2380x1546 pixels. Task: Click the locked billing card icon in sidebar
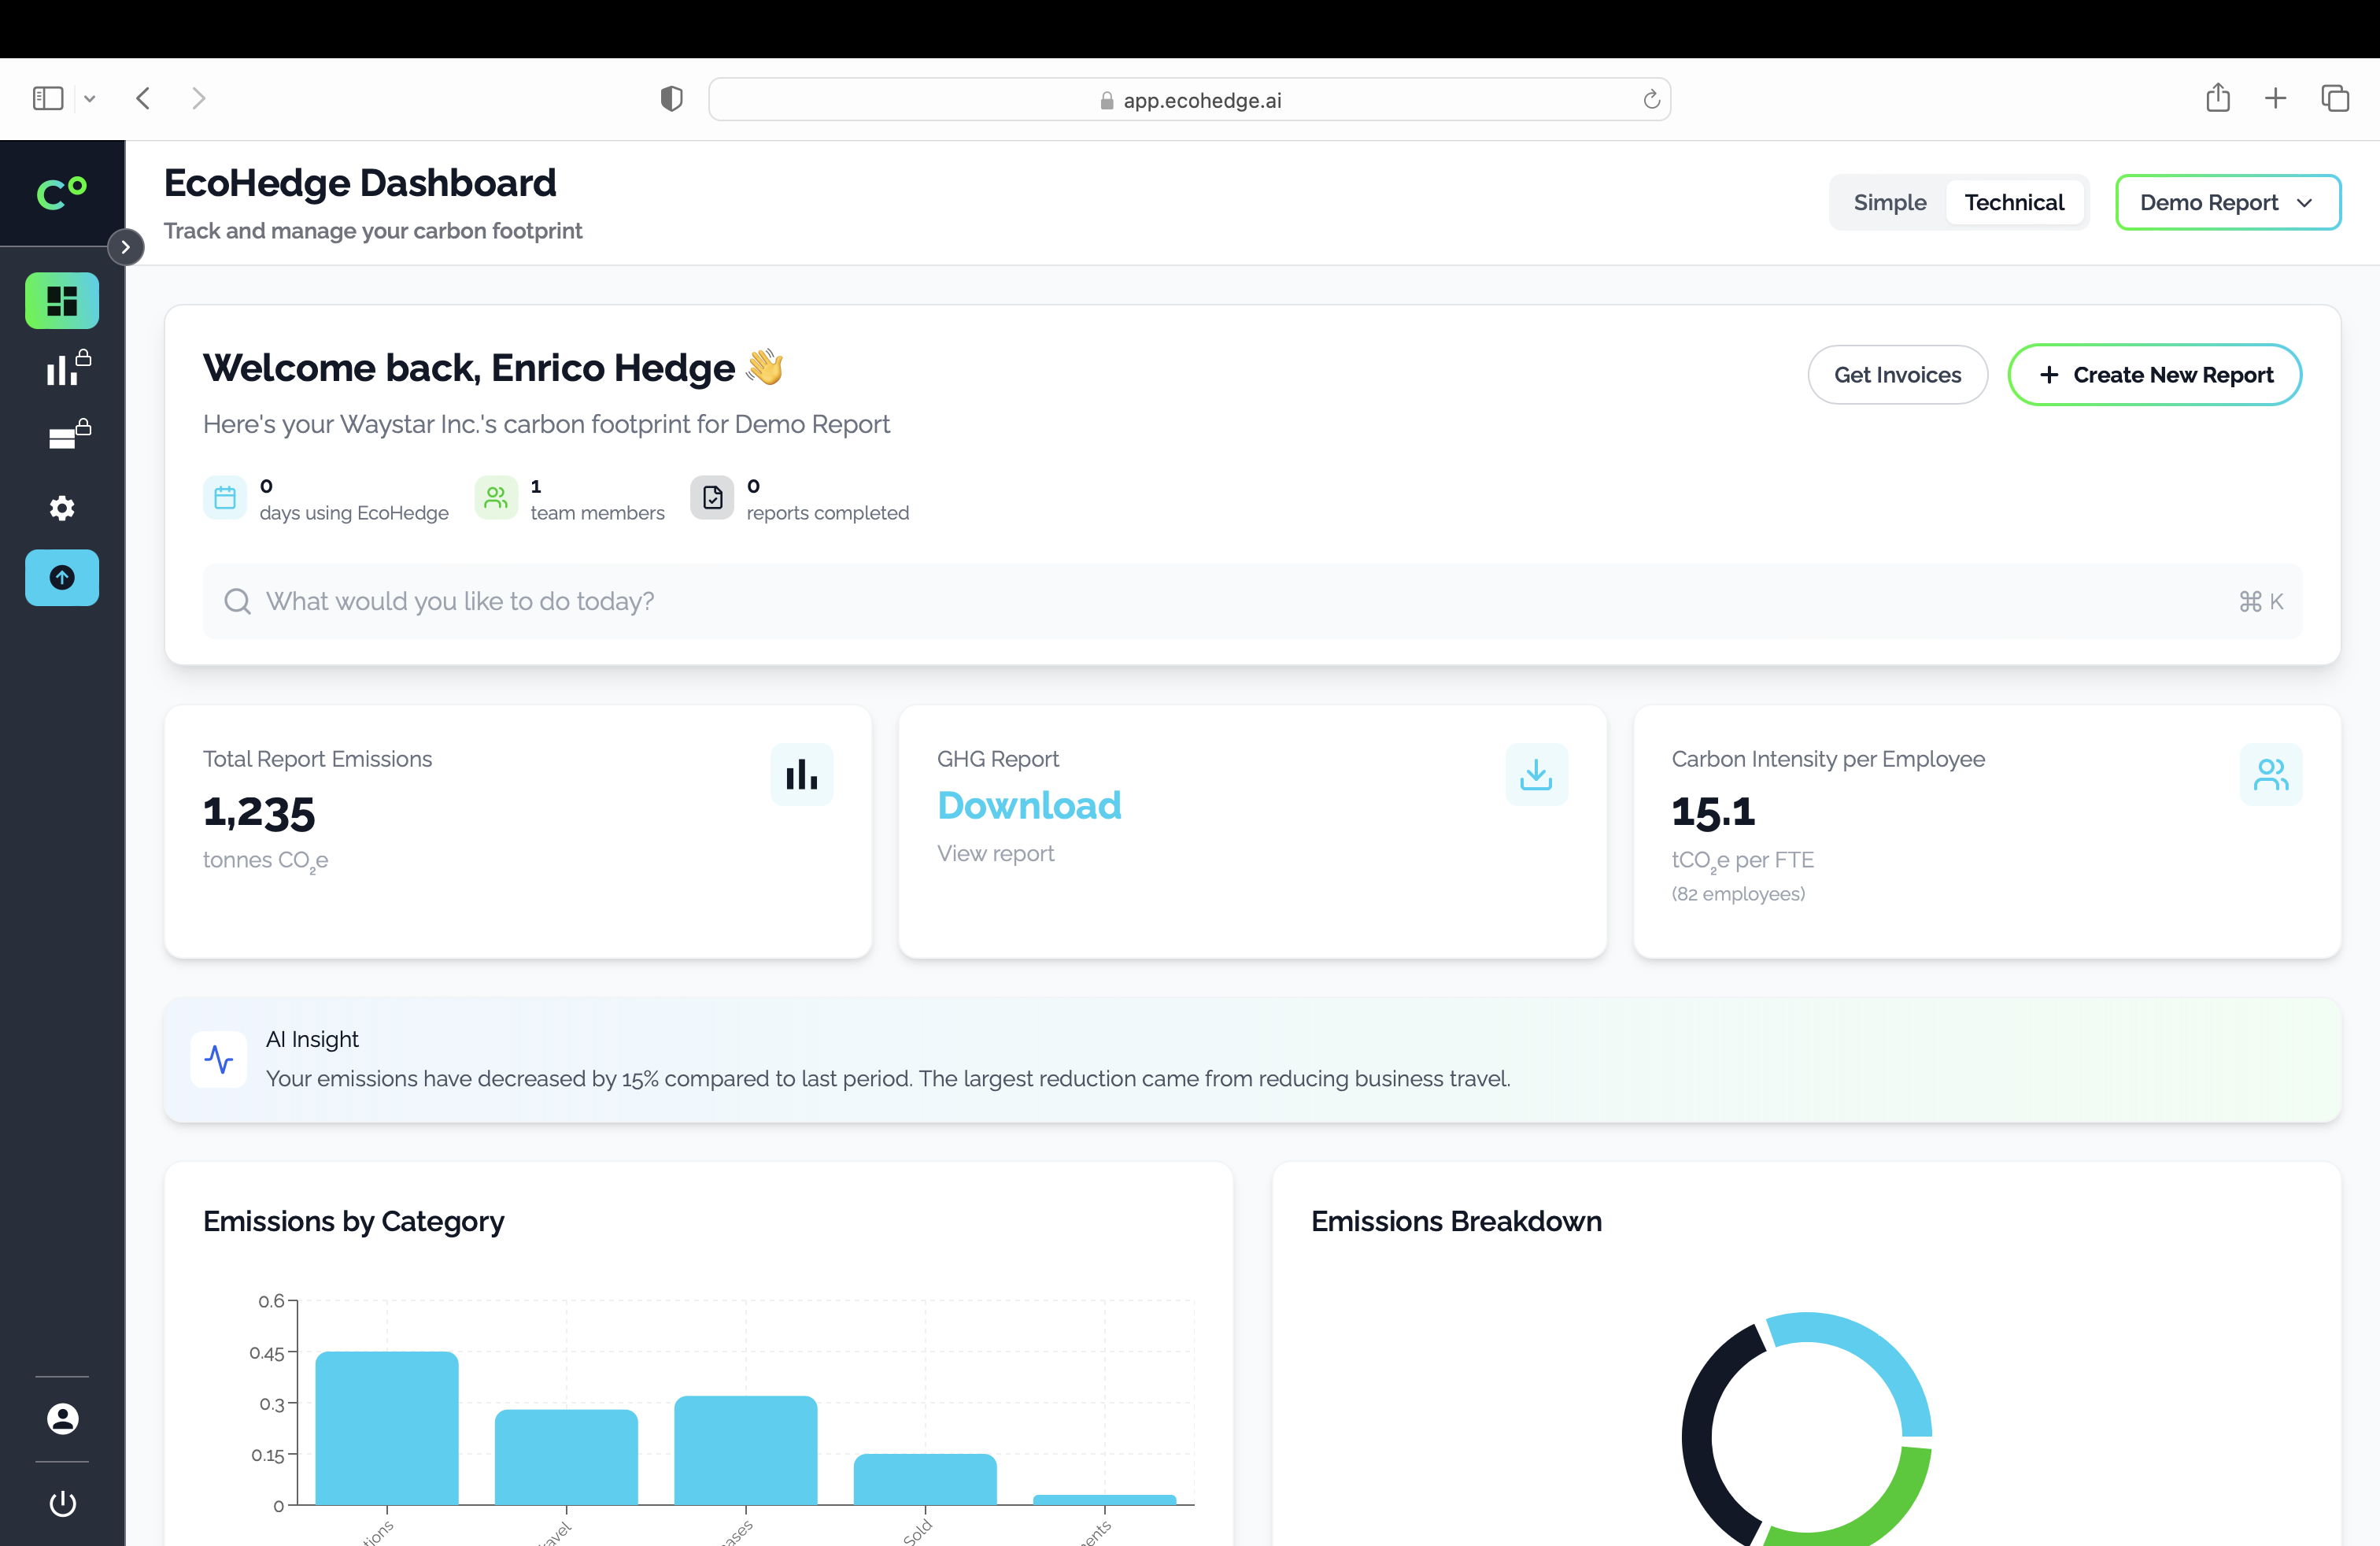point(61,435)
